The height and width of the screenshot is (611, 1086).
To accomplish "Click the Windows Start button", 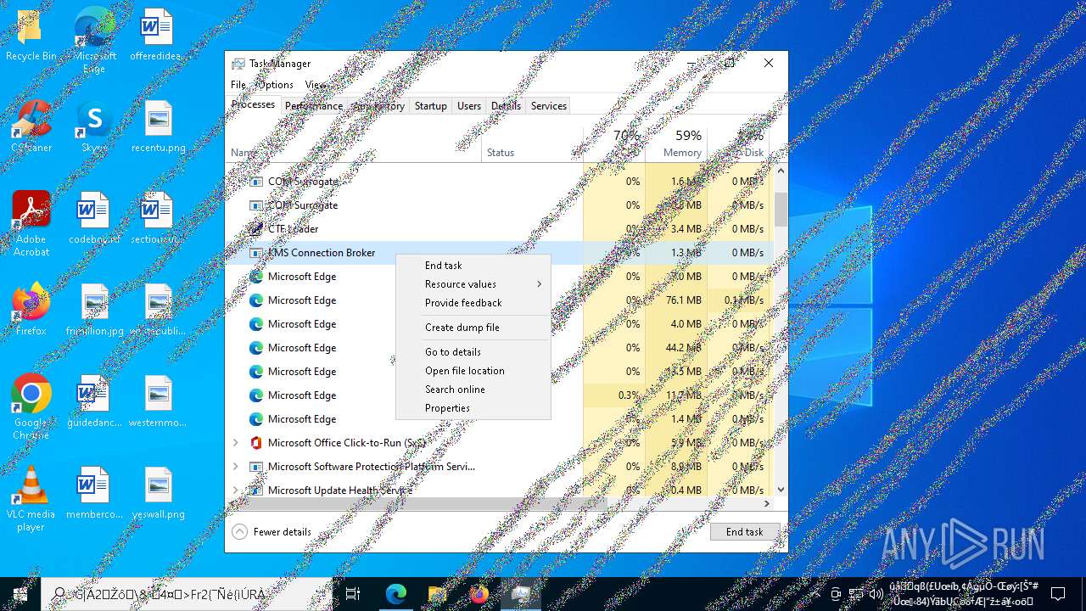I will click(20, 594).
